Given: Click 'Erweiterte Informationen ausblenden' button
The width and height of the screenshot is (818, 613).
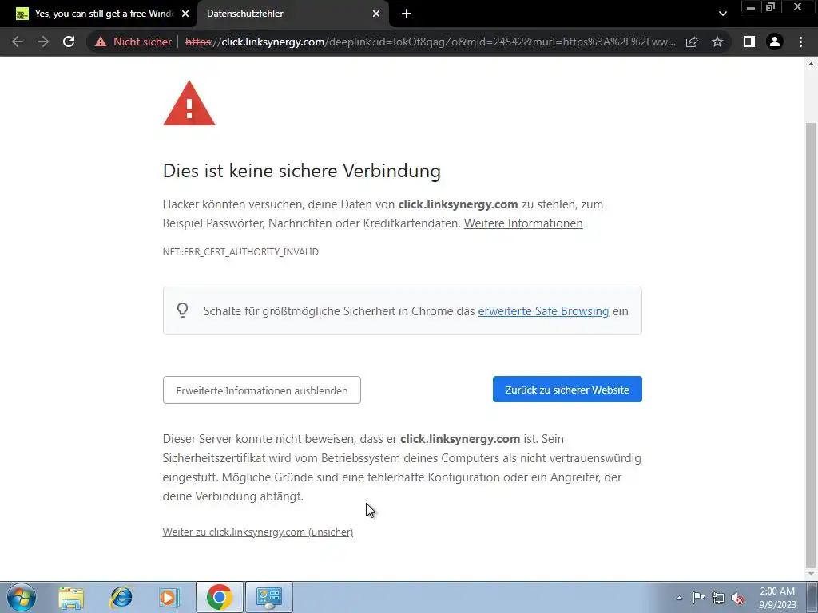Looking at the screenshot, I should pyautogui.click(x=261, y=390).
